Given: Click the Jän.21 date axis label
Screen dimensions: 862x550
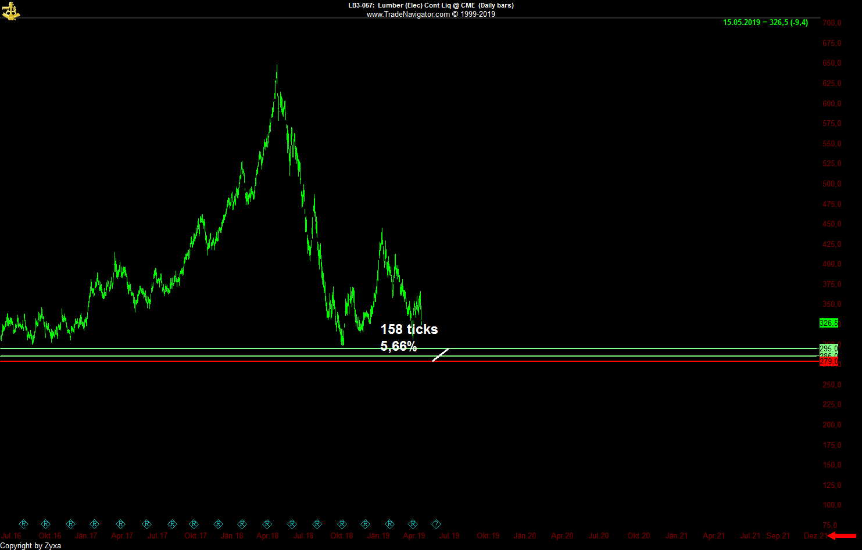Looking at the screenshot, I should 677,535.
